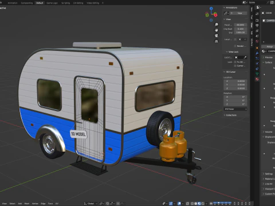Click the annotation pencil icon
The image size is (275, 206).
[x=226, y=13]
